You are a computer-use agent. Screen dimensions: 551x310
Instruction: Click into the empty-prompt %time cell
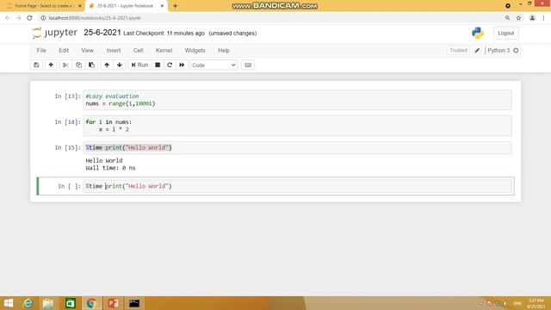pyautogui.click(x=297, y=186)
